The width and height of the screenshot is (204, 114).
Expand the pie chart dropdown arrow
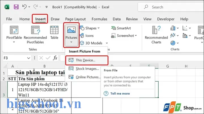pos(178,43)
